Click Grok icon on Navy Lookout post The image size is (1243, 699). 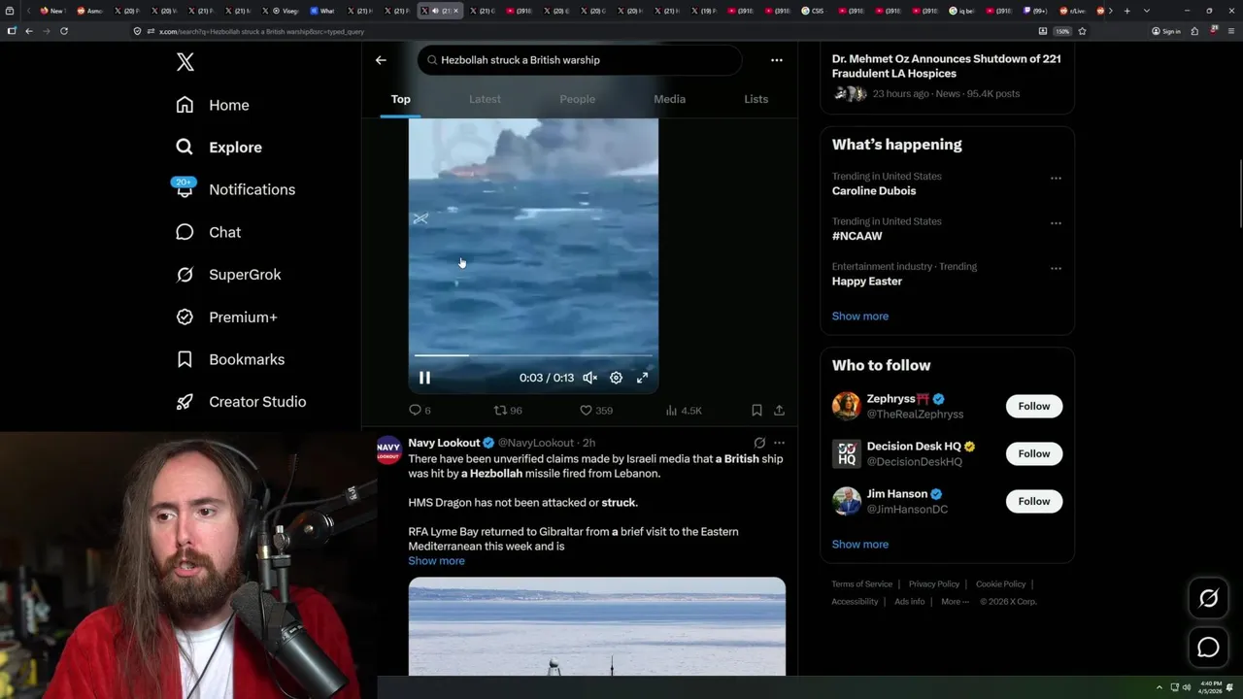pos(759,443)
